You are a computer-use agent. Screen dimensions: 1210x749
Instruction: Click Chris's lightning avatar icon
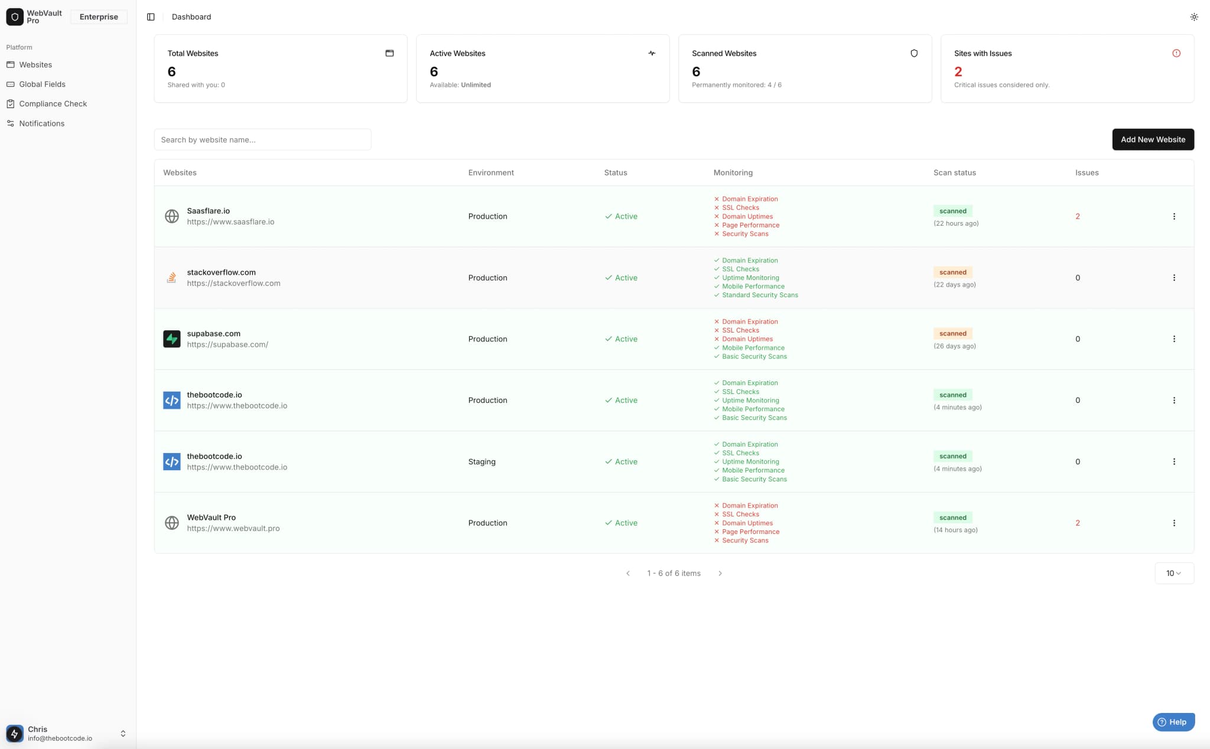[x=15, y=734]
